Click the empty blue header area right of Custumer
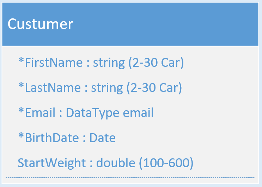This screenshot has width=262, height=187. point(165,24)
